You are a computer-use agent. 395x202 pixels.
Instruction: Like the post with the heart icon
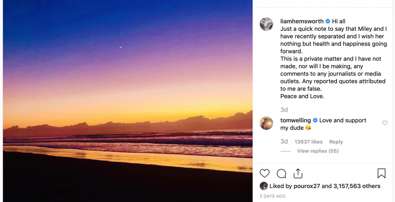[x=265, y=173]
